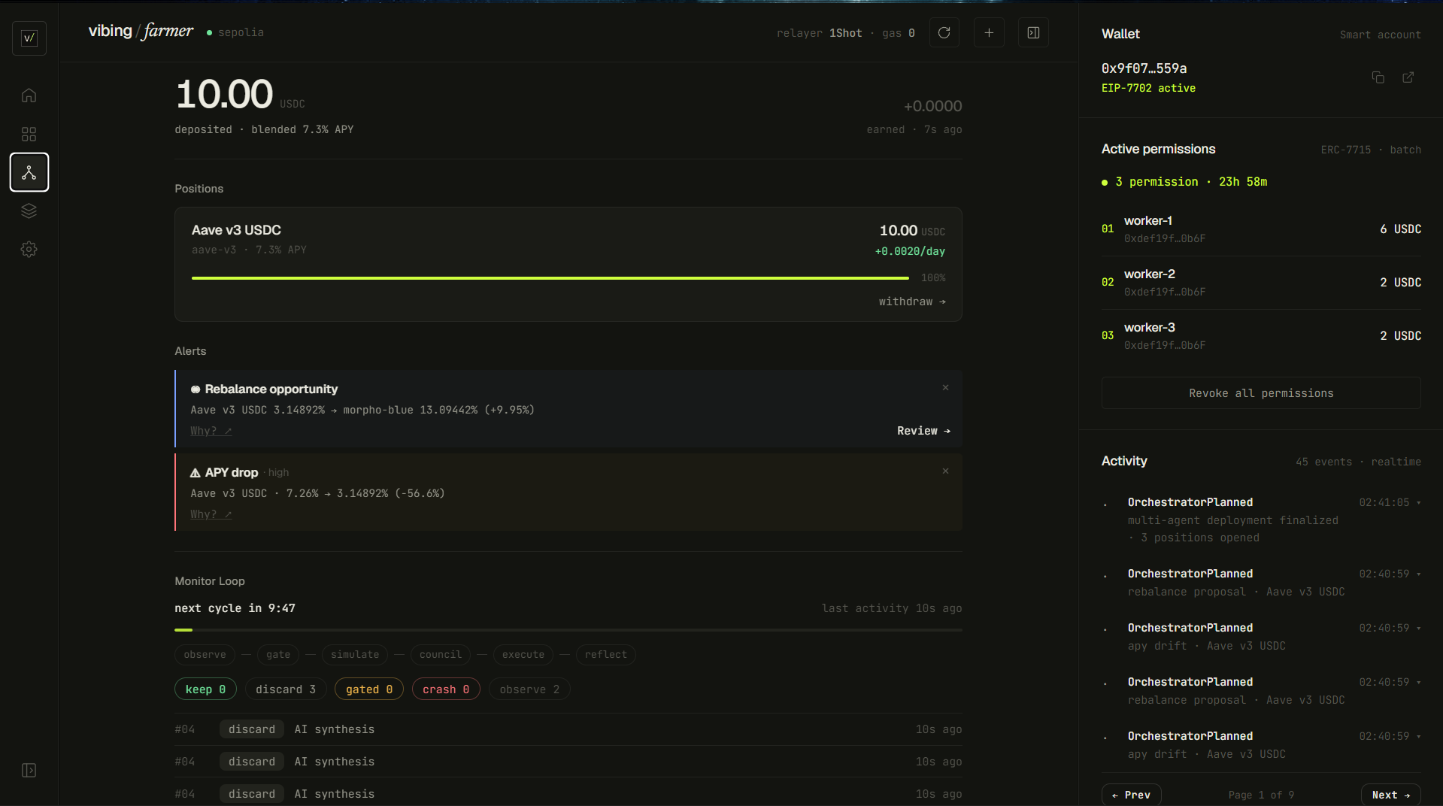Open the dashboard grid view in sidebar
The image size is (1443, 806).
(x=29, y=134)
